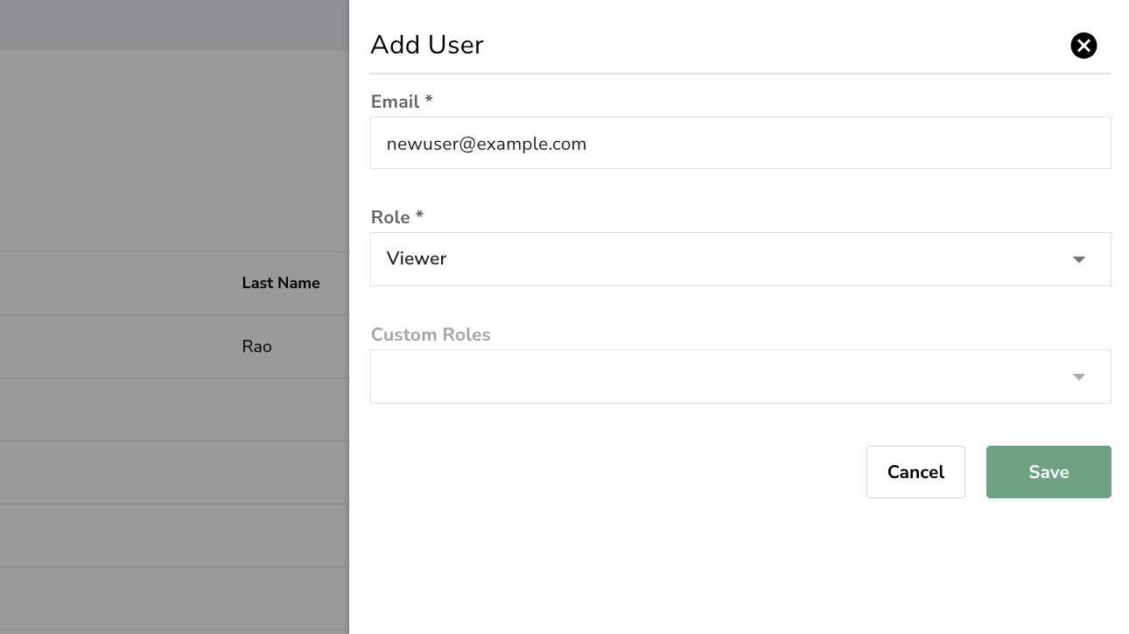1129x634 pixels.
Task: Sort by the Last Name column header
Action: 281,283
